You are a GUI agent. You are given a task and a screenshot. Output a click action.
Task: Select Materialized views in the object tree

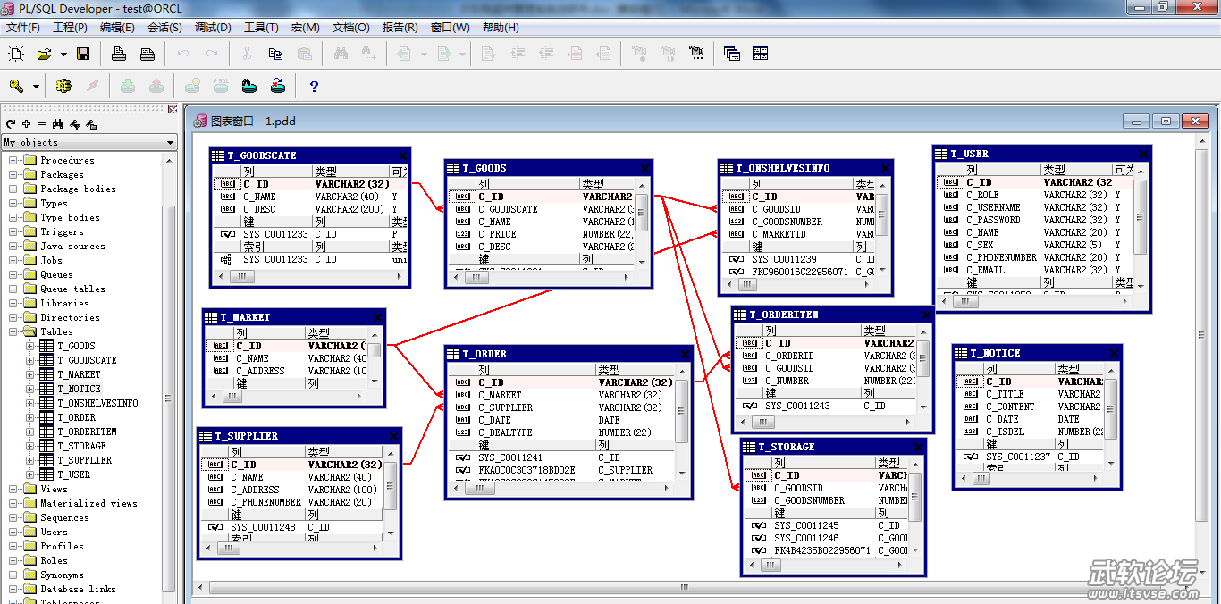tap(88, 503)
